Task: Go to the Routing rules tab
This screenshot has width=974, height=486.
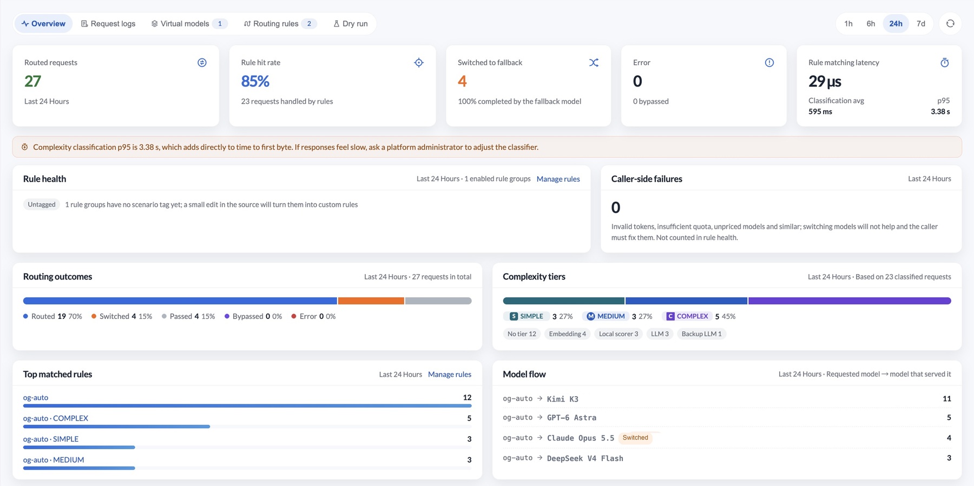Action: 280,24
